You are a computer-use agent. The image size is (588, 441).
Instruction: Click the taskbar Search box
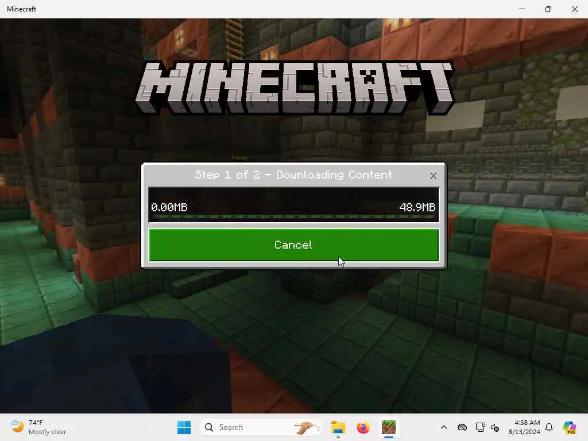point(261,427)
